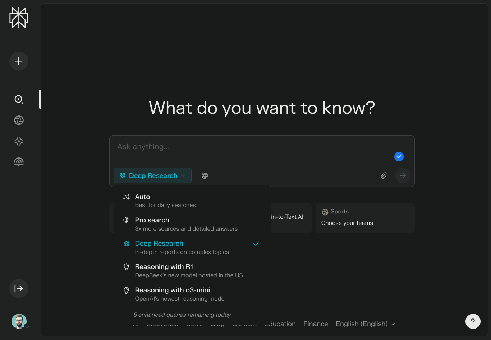Click the Pro search swirl icon
The height and width of the screenshot is (340, 491).
click(x=126, y=220)
